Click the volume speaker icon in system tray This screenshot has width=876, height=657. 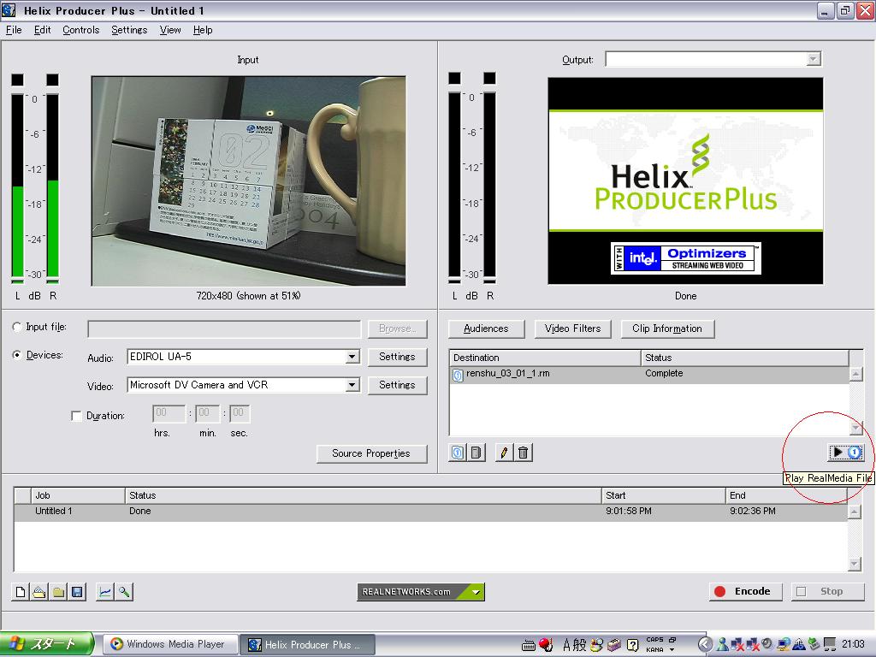pos(769,645)
